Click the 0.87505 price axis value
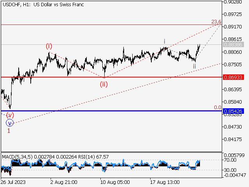Screen dimensions: 249x187 click(233, 64)
